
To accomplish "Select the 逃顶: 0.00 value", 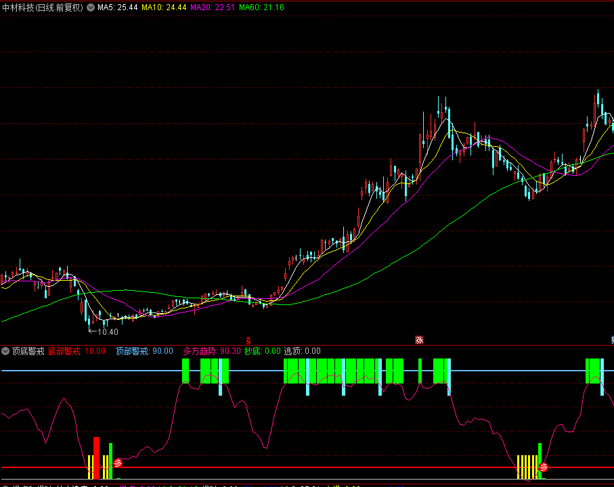I will point(303,351).
